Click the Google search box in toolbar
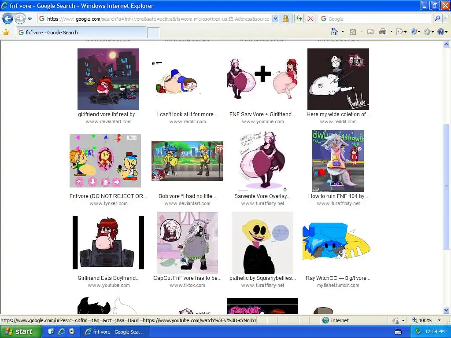This screenshot has width=451, height=338. point(375,18)
